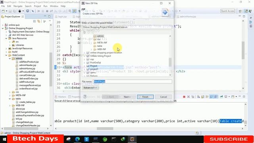The width and height of the screenshot is (254, 143).
Task: Select META-INF folder in dialog tree
Action: (100, 43)
